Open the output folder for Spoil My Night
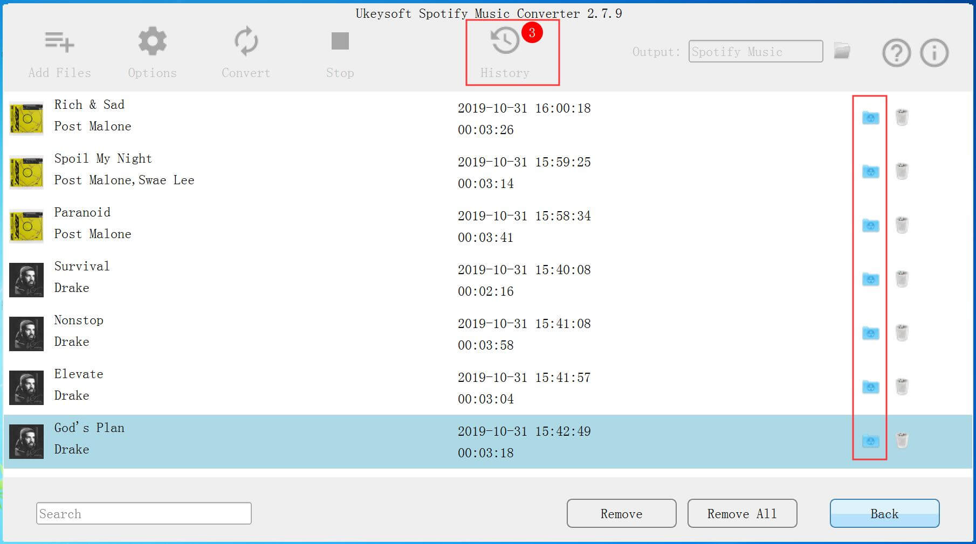The width and height of the screenshot is (976, 544). (870, 171)
